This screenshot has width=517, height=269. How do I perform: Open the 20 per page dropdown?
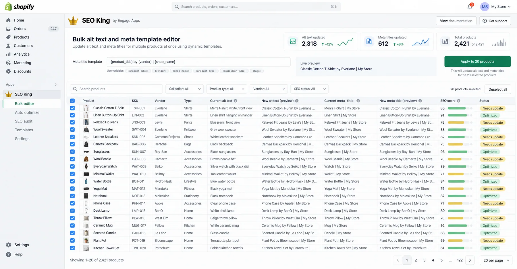coord(496,260)
